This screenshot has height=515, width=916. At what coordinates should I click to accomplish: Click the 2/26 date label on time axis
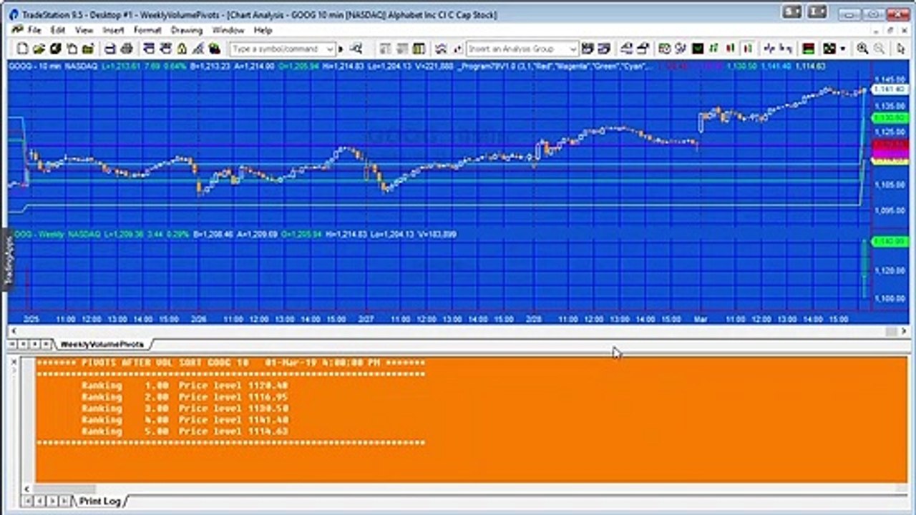(x=198, y=319)
